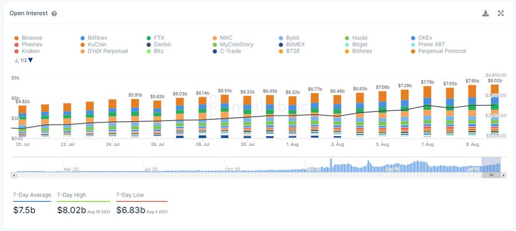Viewport: 516px width, 231px height.
Task: Toggle Binance series in legend
Action: 29,38
